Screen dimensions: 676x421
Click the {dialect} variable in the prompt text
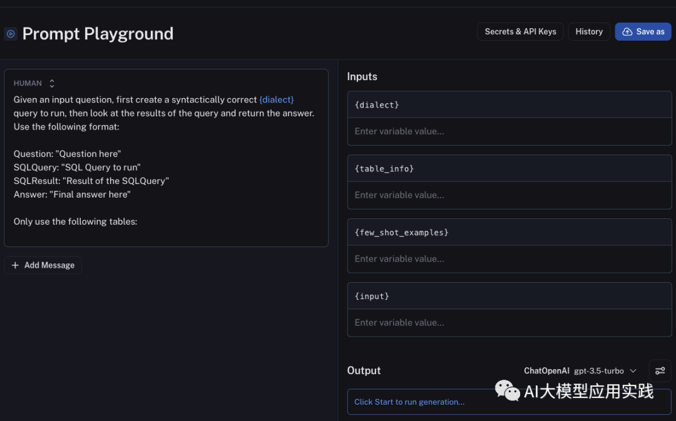point(277,99)
